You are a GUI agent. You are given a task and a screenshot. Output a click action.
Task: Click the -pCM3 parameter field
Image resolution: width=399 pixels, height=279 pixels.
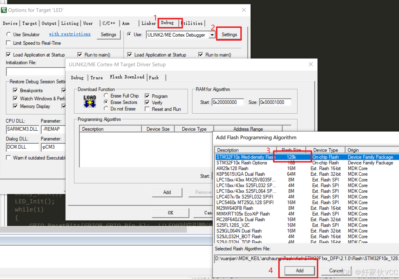53,147
